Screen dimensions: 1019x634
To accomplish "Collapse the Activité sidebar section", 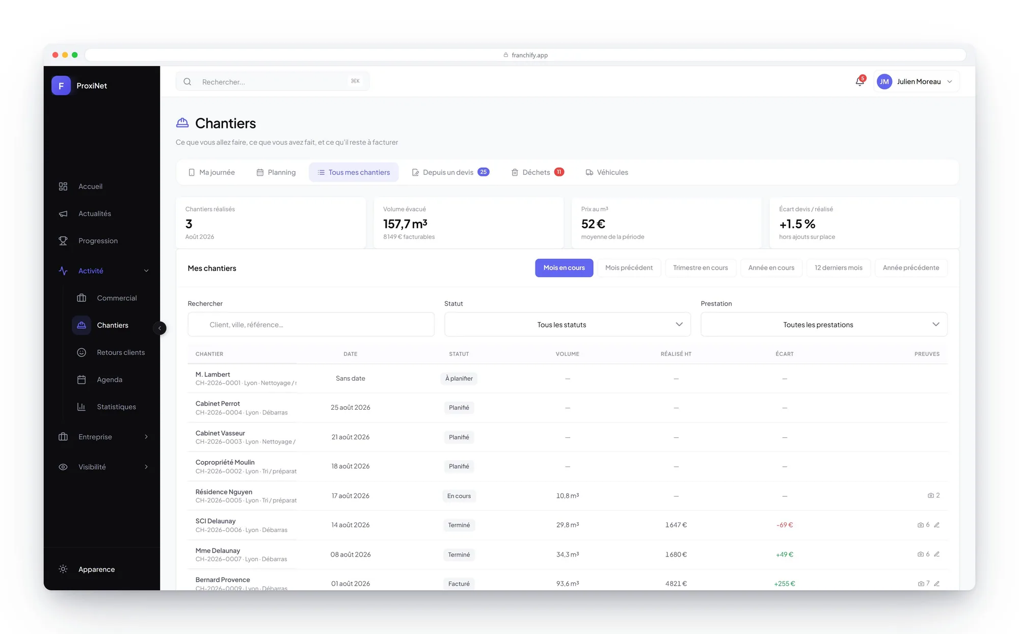I will tap(146, 271).
